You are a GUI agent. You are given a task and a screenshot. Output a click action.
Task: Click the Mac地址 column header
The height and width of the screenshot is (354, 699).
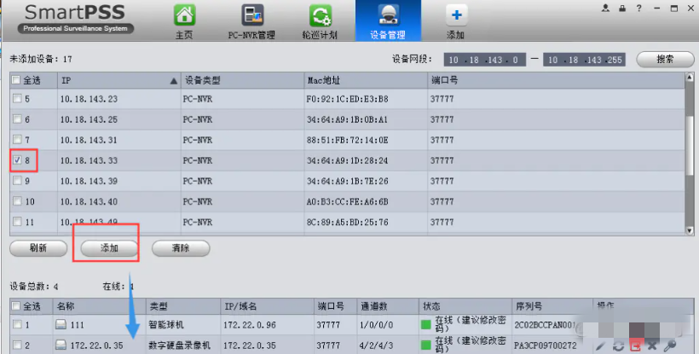(x=366, y=80)
